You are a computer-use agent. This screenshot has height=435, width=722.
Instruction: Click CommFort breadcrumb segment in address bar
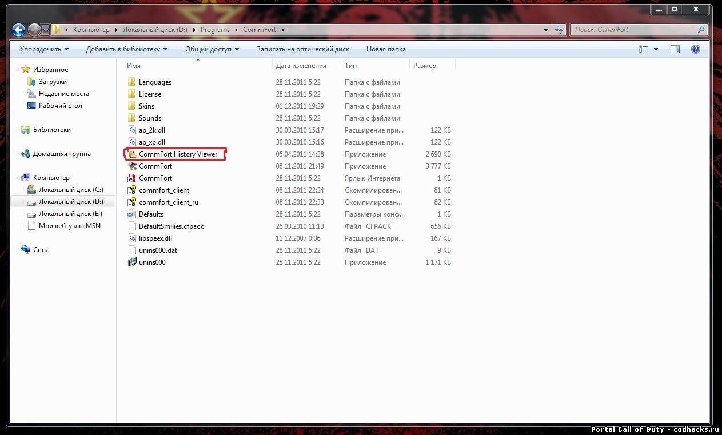pyautogui.click(x=259, y=30)
